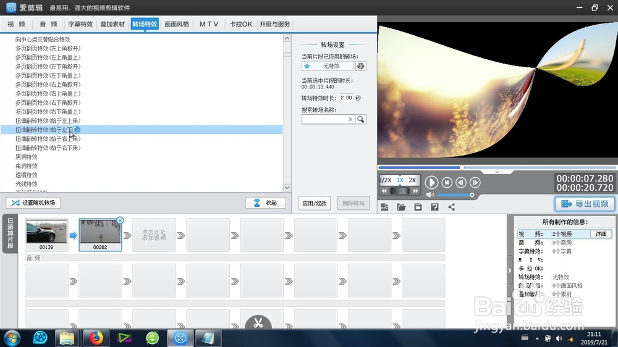Viewport: 618px width, 347px height.
Task: Select 扭曲翻转特效(始于右下角)
Action: [48, 148]
